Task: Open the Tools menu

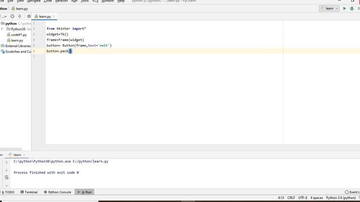Action: pyautogui.click(x=85, y=1)
